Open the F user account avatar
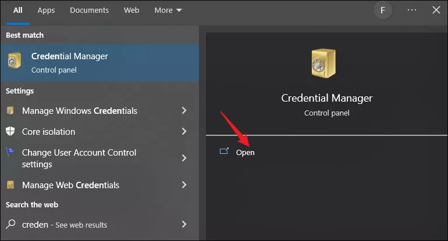 pyautogui.click(x=383, y=10)
